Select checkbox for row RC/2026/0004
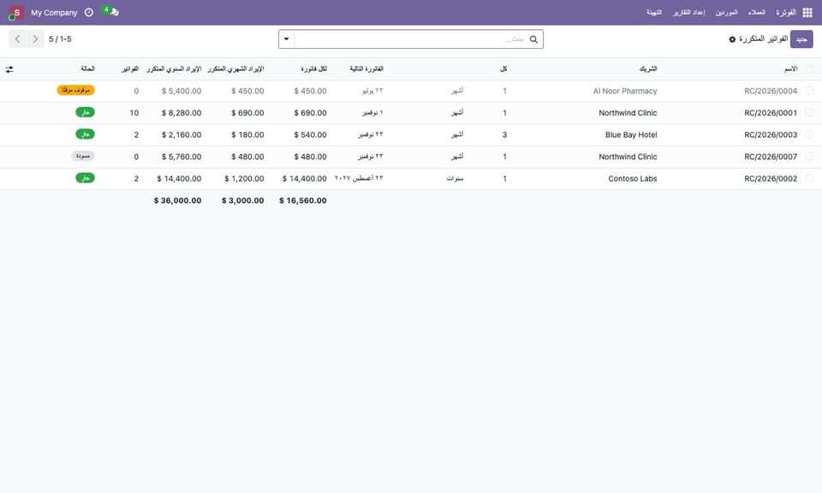Screen dimensions: 822x493 pyautogui.click(x=809, y=91)
